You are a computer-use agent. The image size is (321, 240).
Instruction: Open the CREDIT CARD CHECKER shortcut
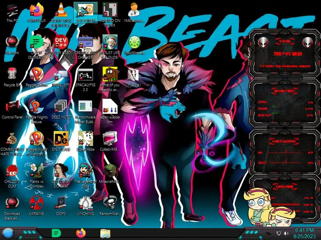(x=85, y=47)
